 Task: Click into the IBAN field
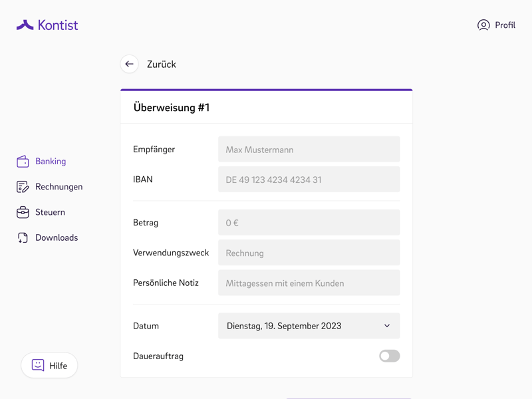point(309,180)
